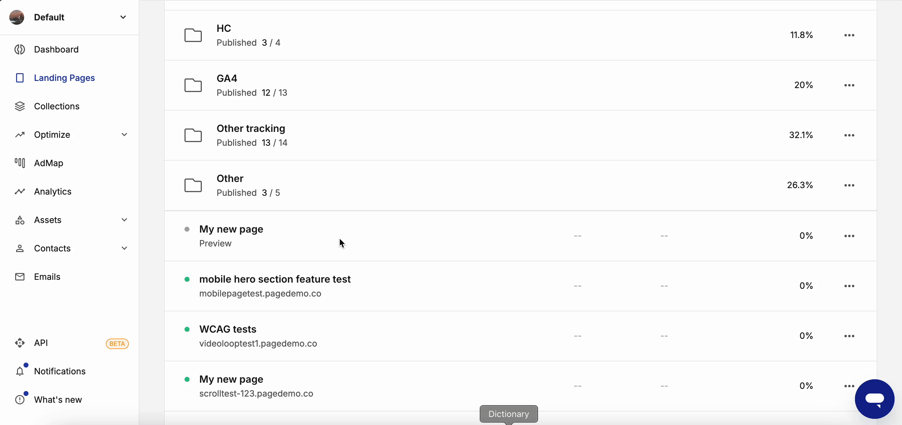Switch to Landing Pages section

[x=64, y=78]
